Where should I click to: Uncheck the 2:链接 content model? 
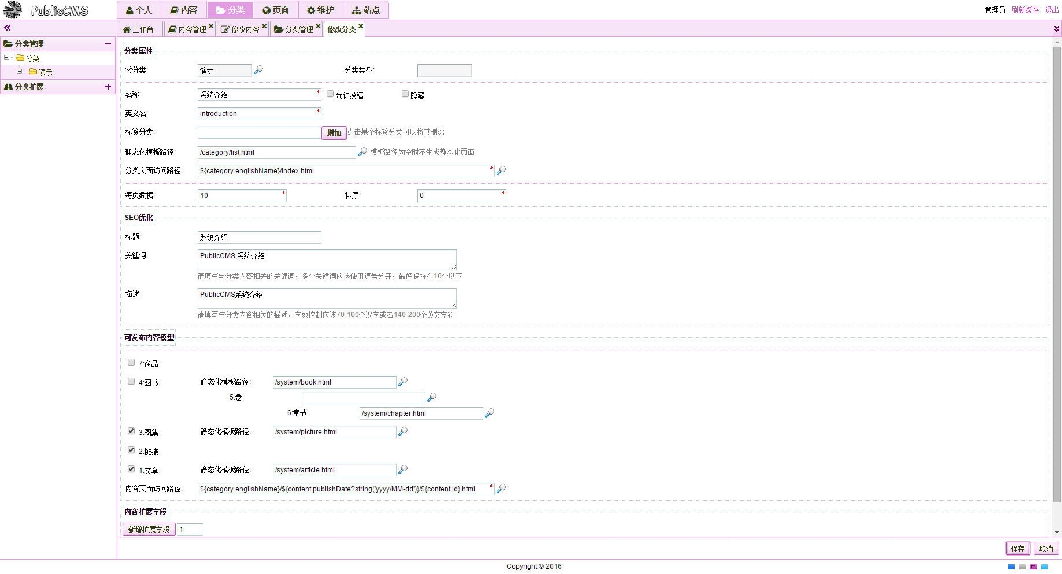click(x=131, y=450)
